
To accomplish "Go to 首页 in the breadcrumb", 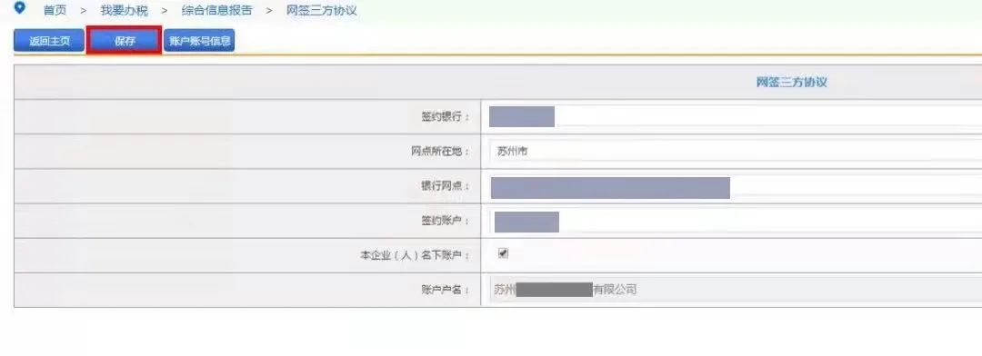I will coord(55,11).
